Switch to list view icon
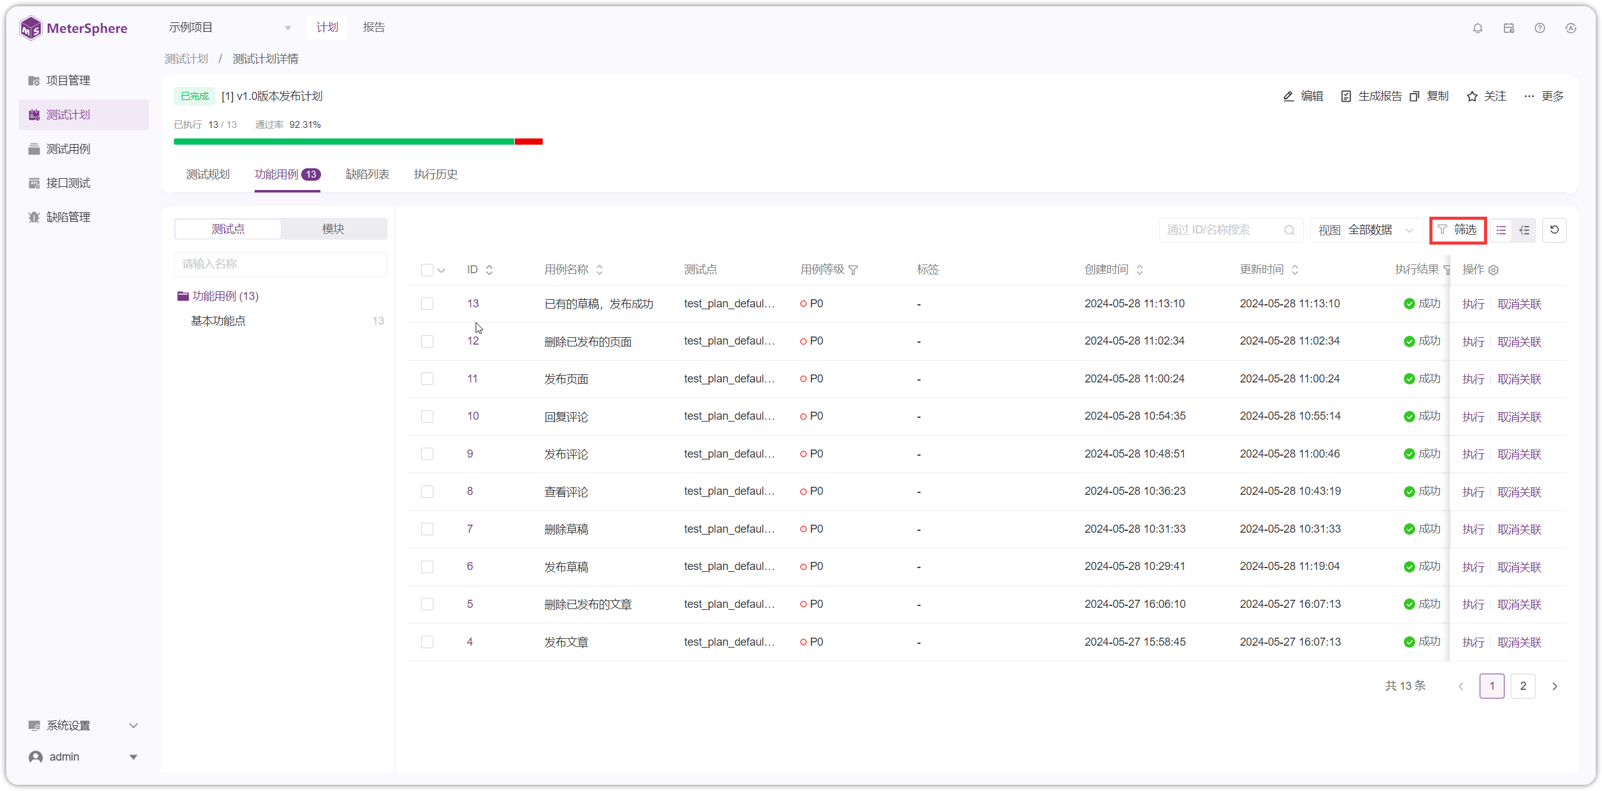 [x=1501, y=230]
